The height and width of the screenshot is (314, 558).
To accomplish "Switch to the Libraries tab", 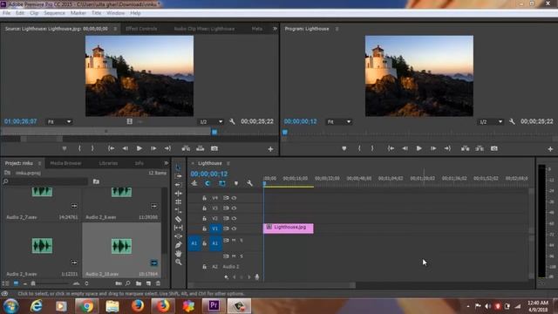I will 108,163.
